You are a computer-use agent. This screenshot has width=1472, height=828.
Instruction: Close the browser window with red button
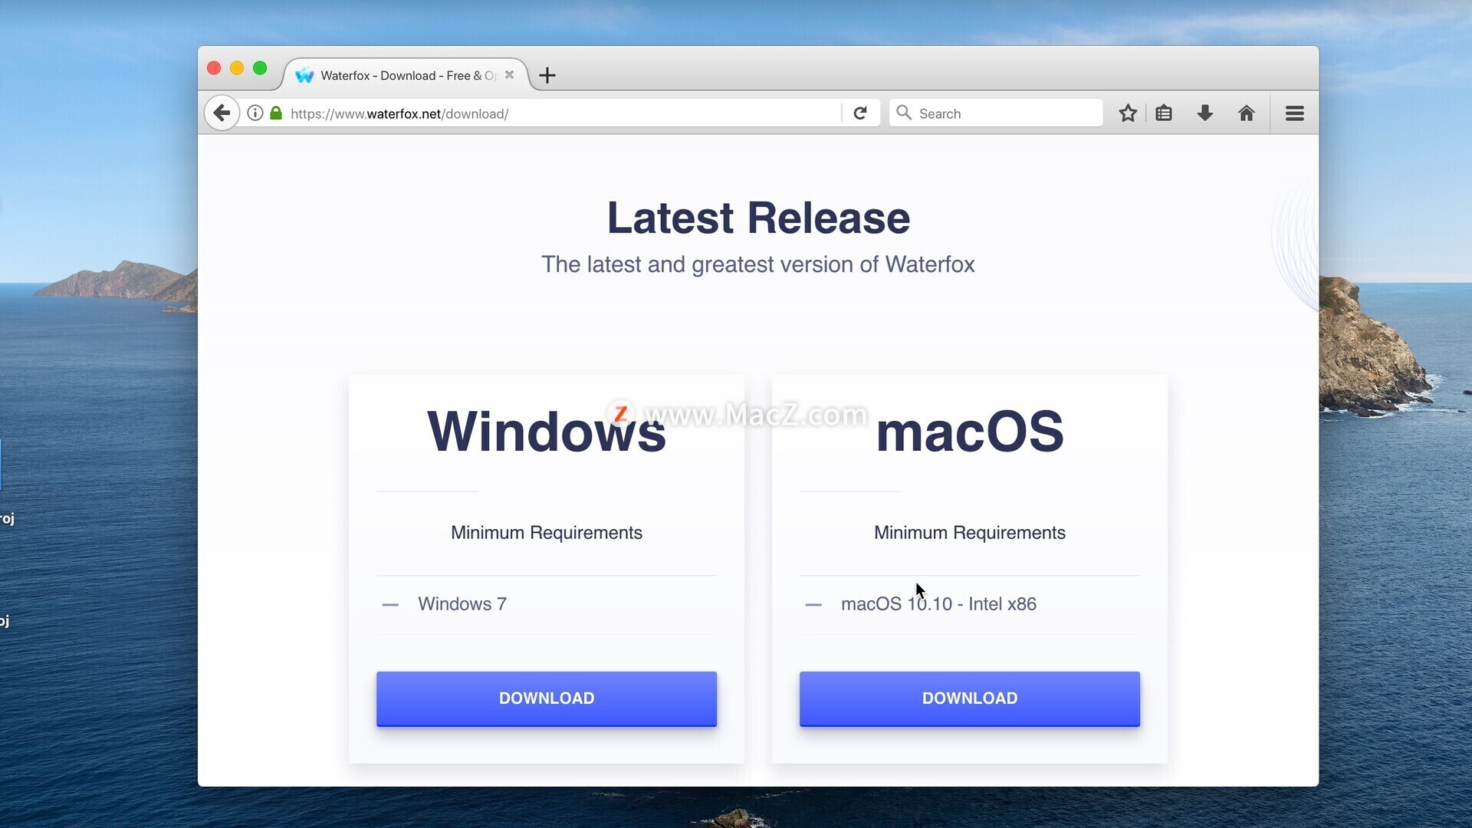click(x=215, y=68)
